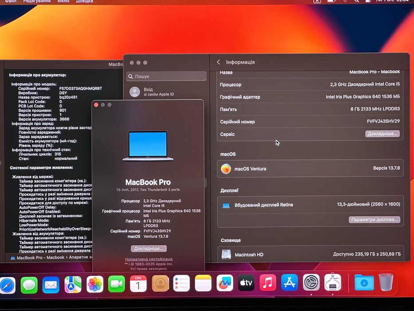414x311 pixels.
Task: Launch Photos app in Dock
Action: tap(95, 284)
